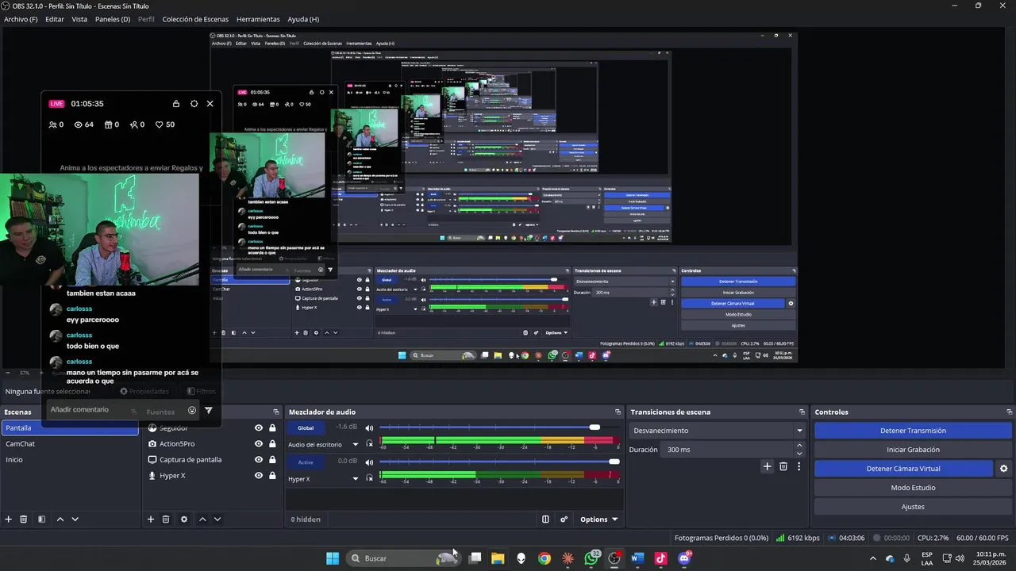Open scene filters icon in the Escenas toolbar
The width and height of the screenshot is (1016, 571).
coord(41,519)
